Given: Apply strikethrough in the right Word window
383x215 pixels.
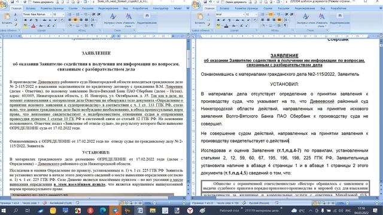Looking at the screenshot, I should (238, 20).
